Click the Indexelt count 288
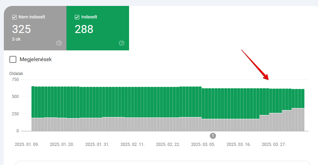 point(84,29)
